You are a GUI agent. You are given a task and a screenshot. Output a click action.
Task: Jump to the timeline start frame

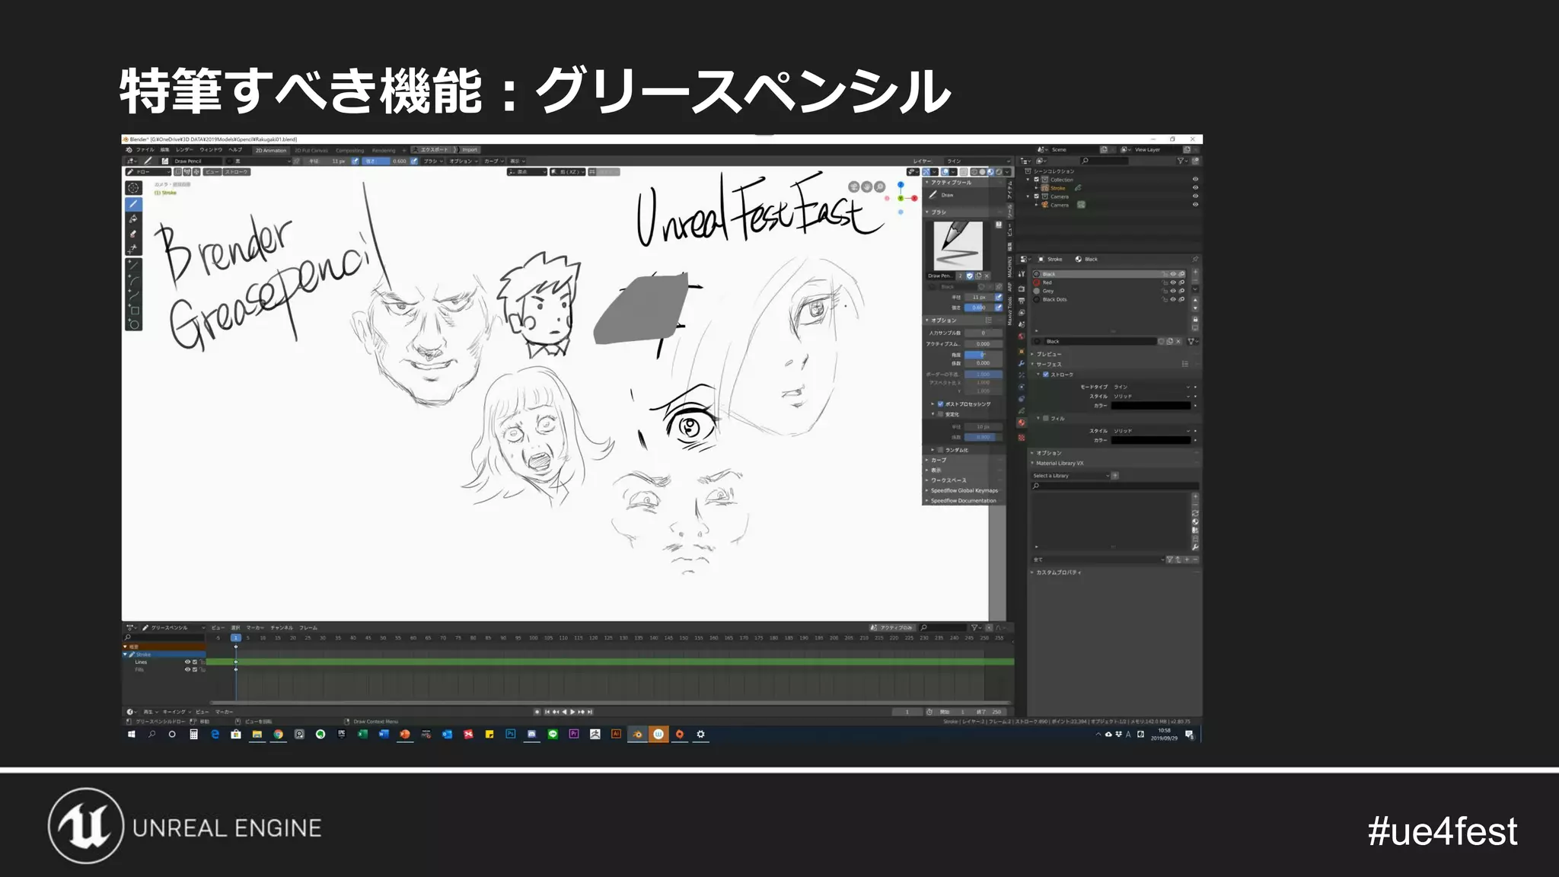547,712
